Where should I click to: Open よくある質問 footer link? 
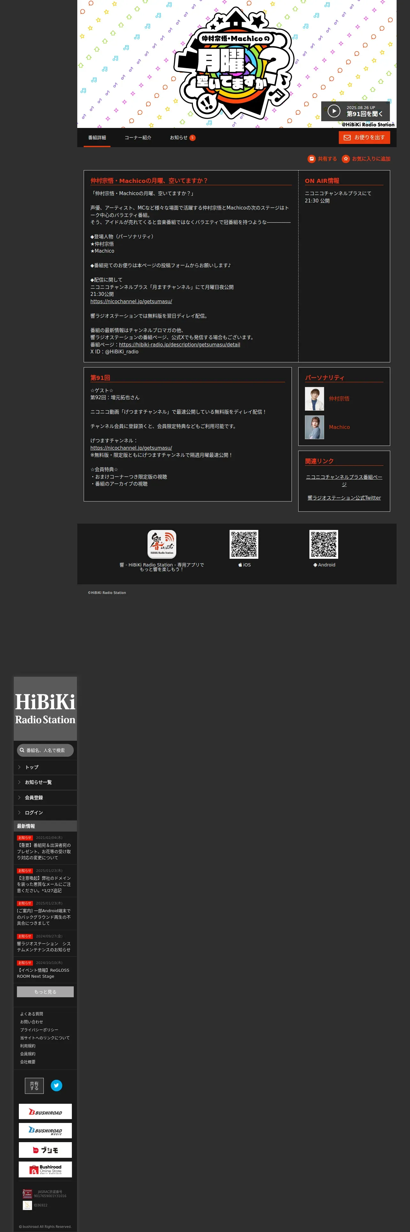coord(32,1014)
